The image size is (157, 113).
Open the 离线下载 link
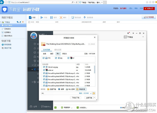coord(8,48)
